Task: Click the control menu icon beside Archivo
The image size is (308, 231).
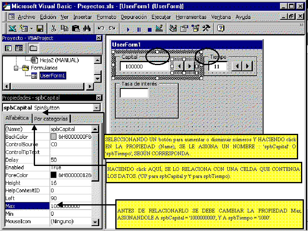Action: [x=12, y=17]
